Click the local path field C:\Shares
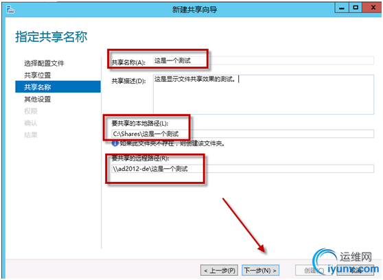383x280 pixels. [x=242, y=134]
